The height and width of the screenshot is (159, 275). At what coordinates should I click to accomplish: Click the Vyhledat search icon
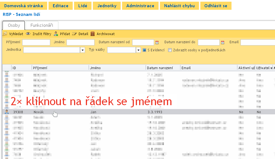(5, 34)
